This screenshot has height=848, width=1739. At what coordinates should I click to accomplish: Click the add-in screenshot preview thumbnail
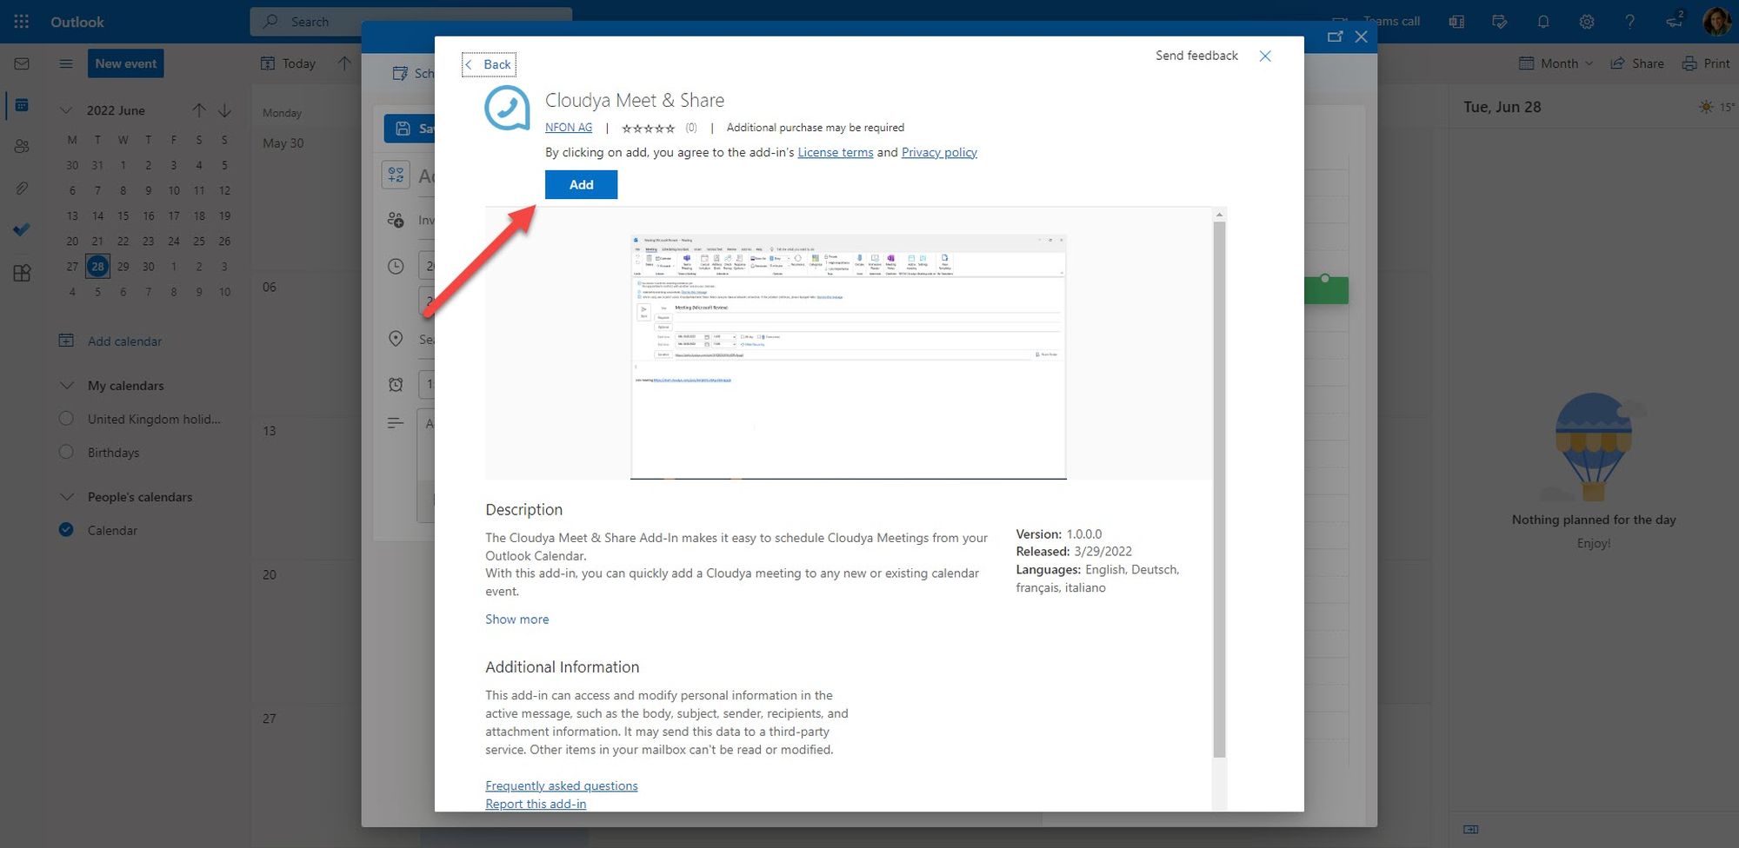[848, 356]
